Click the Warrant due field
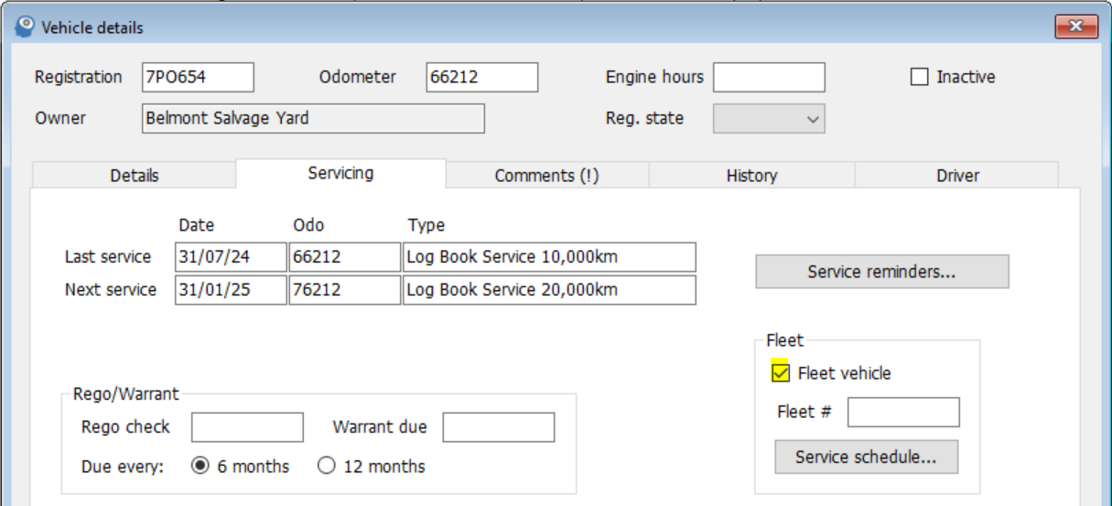1112x506 pixels. tap(498, 427)
